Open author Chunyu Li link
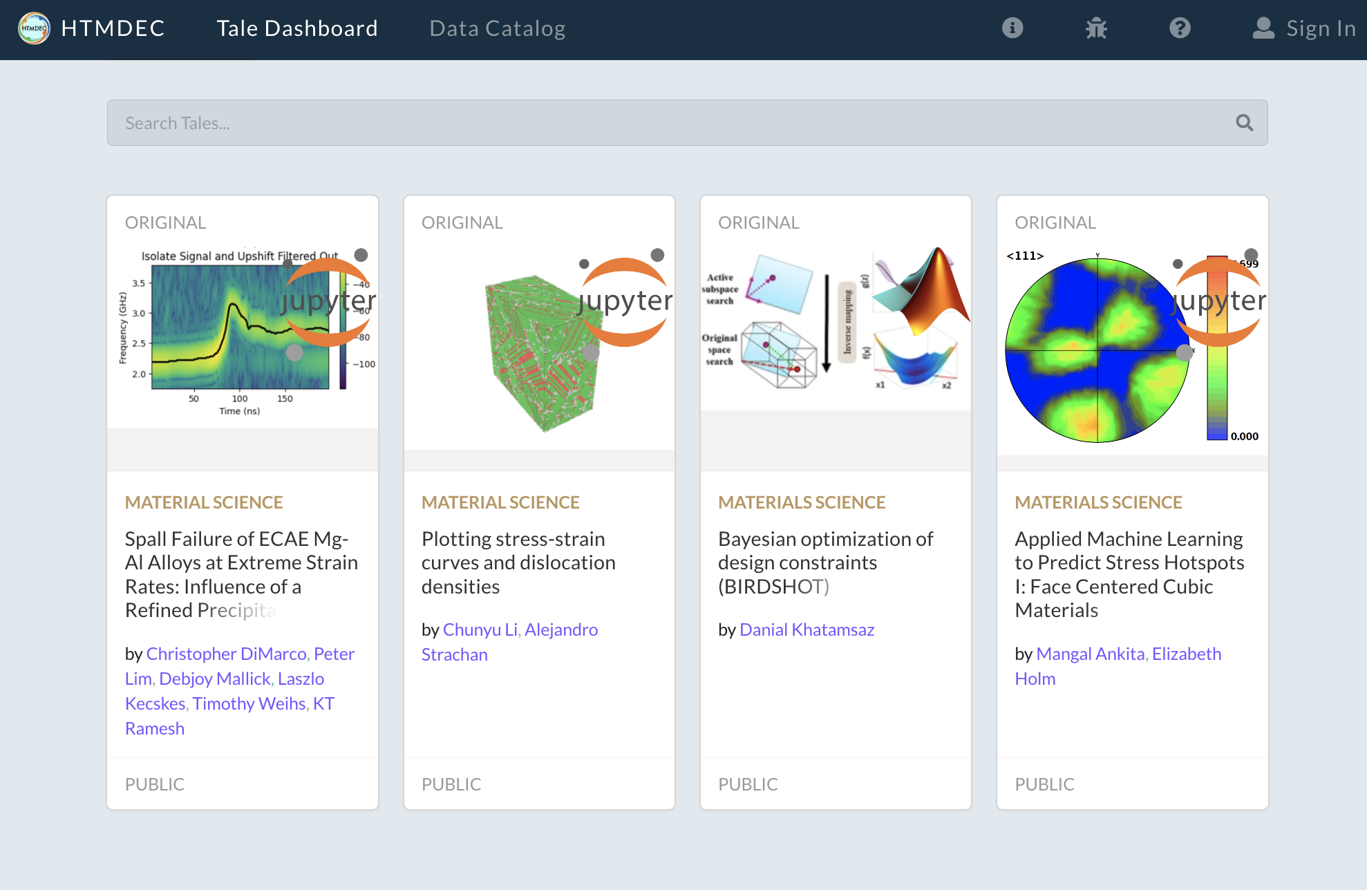1367x890 pixels. [480, 629]
